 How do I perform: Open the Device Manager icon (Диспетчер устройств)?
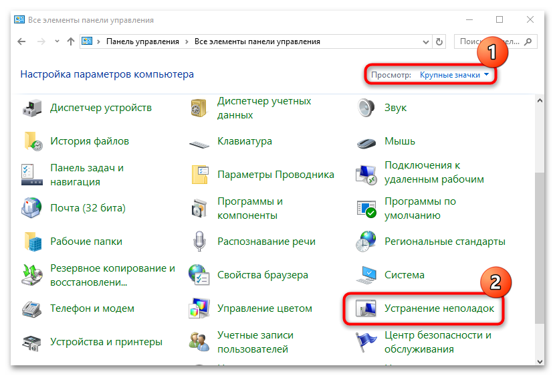(x=32, y=108)
